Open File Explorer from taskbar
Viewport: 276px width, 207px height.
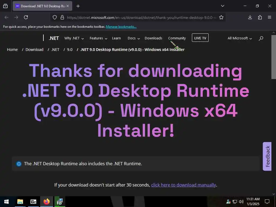[x=20, y=202]
